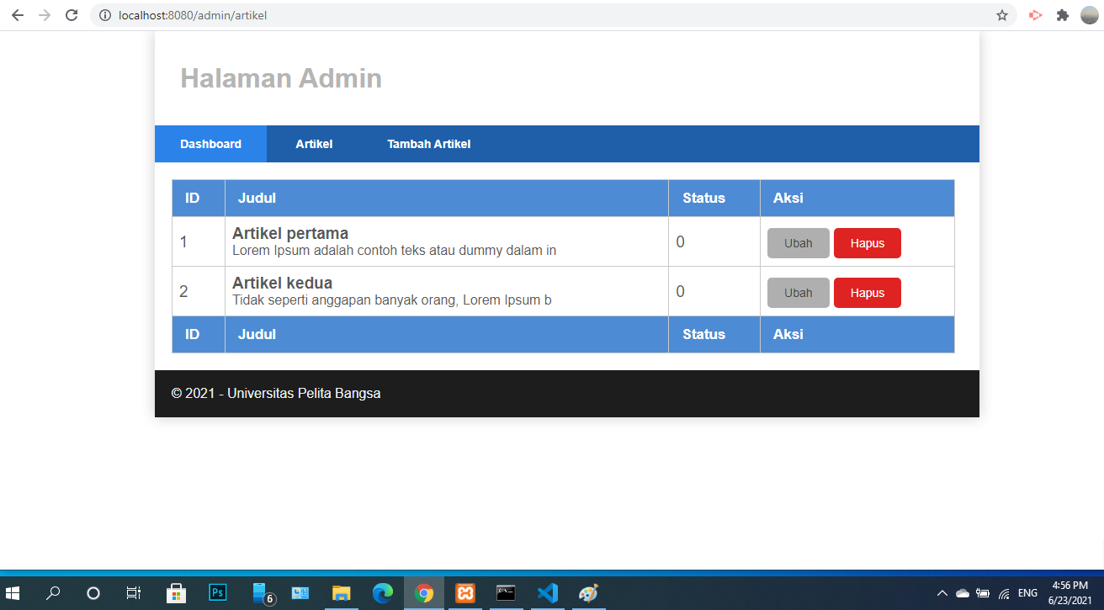
Task: Check the Wi-Fi status in system tray
Action: click(x=1004, y=593)
